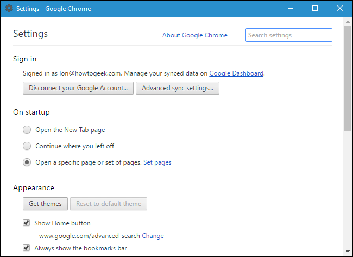Click Change link for home page URL

pyautogui.click(x=153, y=236)
